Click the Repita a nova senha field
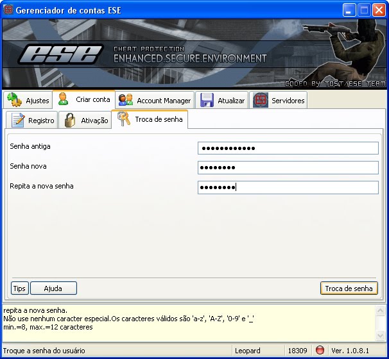The width and height of the screenshot is (389, 359). [x=288, y=187]
